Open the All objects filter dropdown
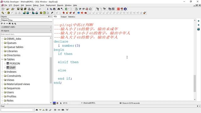The image size is (201, 113). [x=51, y=31]
